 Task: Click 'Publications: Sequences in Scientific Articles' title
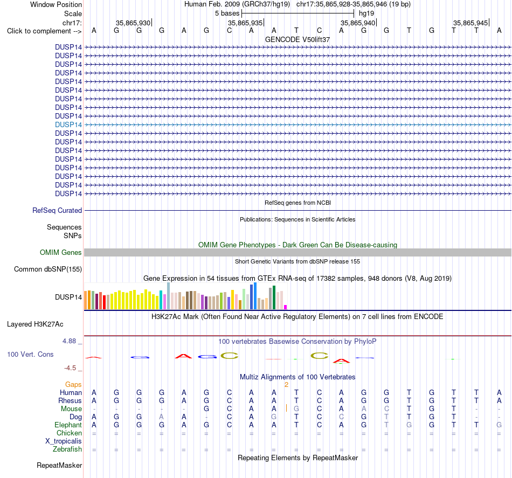(297, 219)
